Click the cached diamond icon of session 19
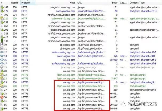 pos(2,67)
